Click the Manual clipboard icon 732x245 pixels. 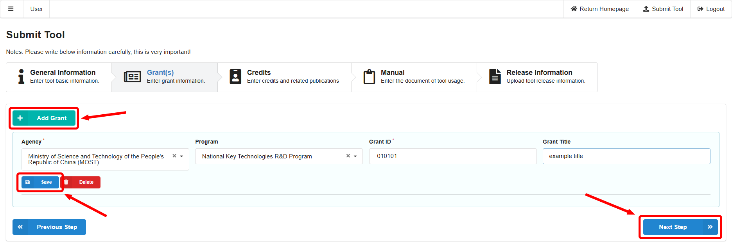click(x=369, y=76)
